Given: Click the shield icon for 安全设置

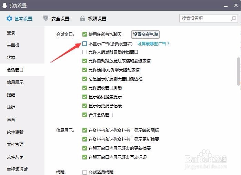Looking at the screenshot, I should (x=46, y=18).
